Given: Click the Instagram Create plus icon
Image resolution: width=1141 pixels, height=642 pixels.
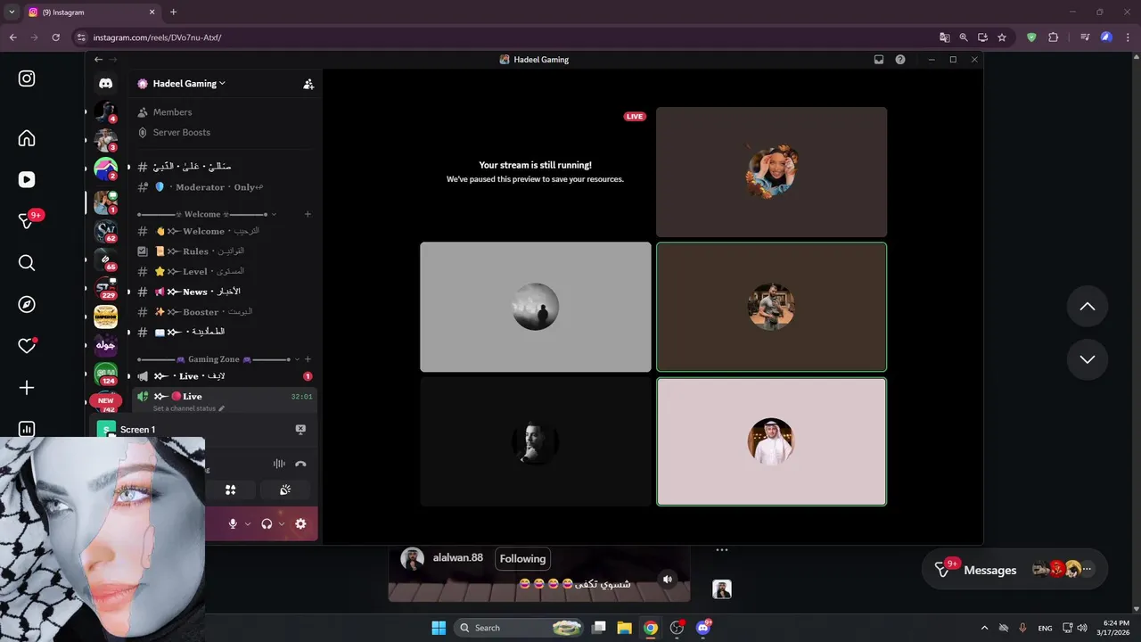Looking at the screenshot, I should [27, 388].
